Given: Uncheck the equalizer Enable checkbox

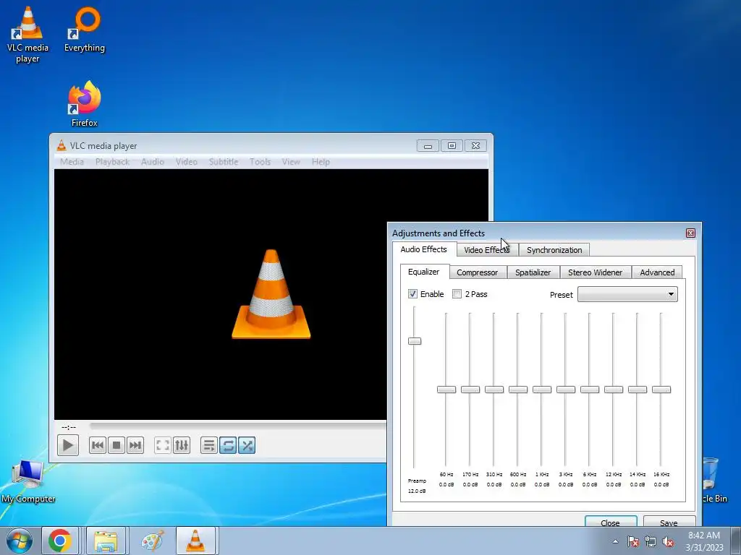Looking at the screenshot, I should (412, 294).
